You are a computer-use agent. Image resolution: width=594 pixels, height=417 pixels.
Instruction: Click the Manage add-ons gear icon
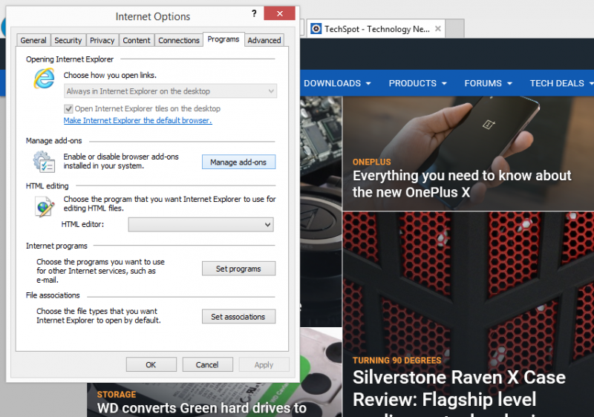(x=44, y=162)
